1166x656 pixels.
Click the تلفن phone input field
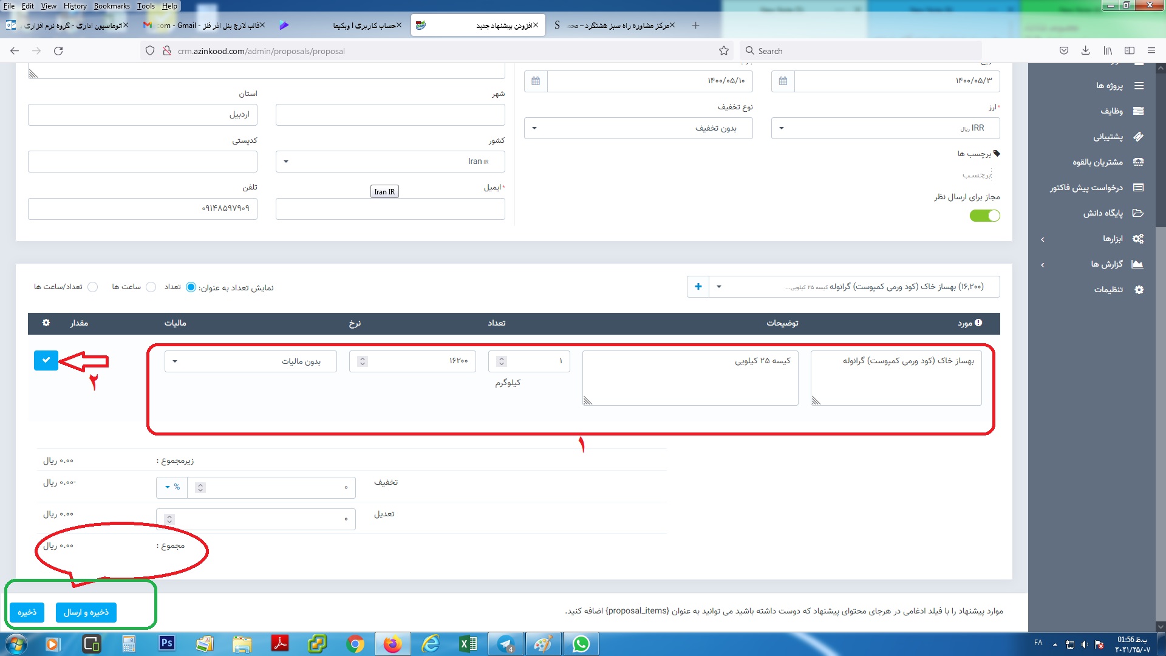[143, 209]
